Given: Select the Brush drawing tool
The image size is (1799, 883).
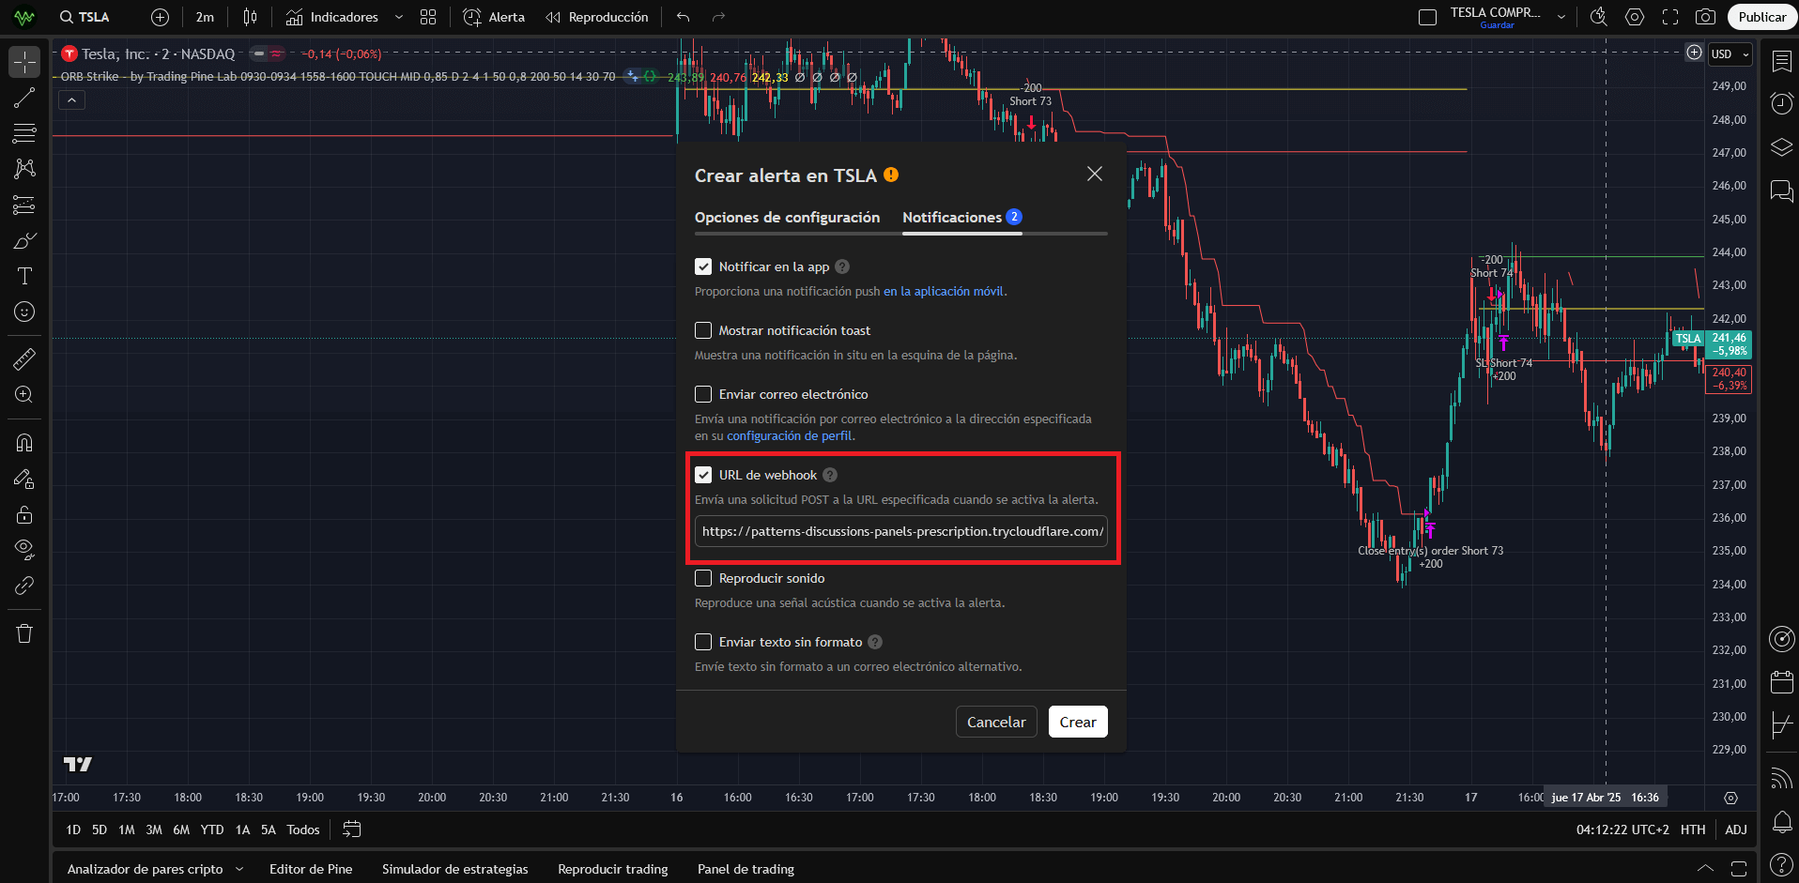Looking at the screenshot, I should [23, 240].
